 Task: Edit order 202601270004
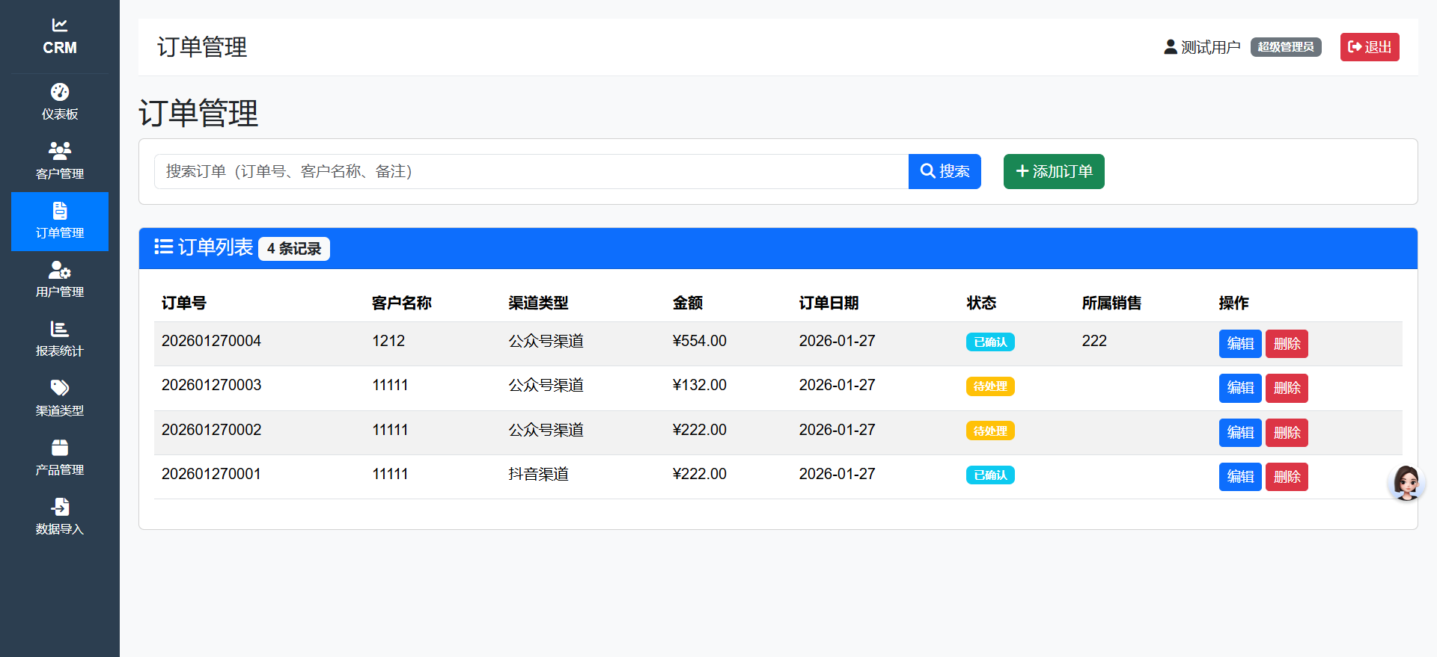pyautogui.click(x=1239, y=344)
